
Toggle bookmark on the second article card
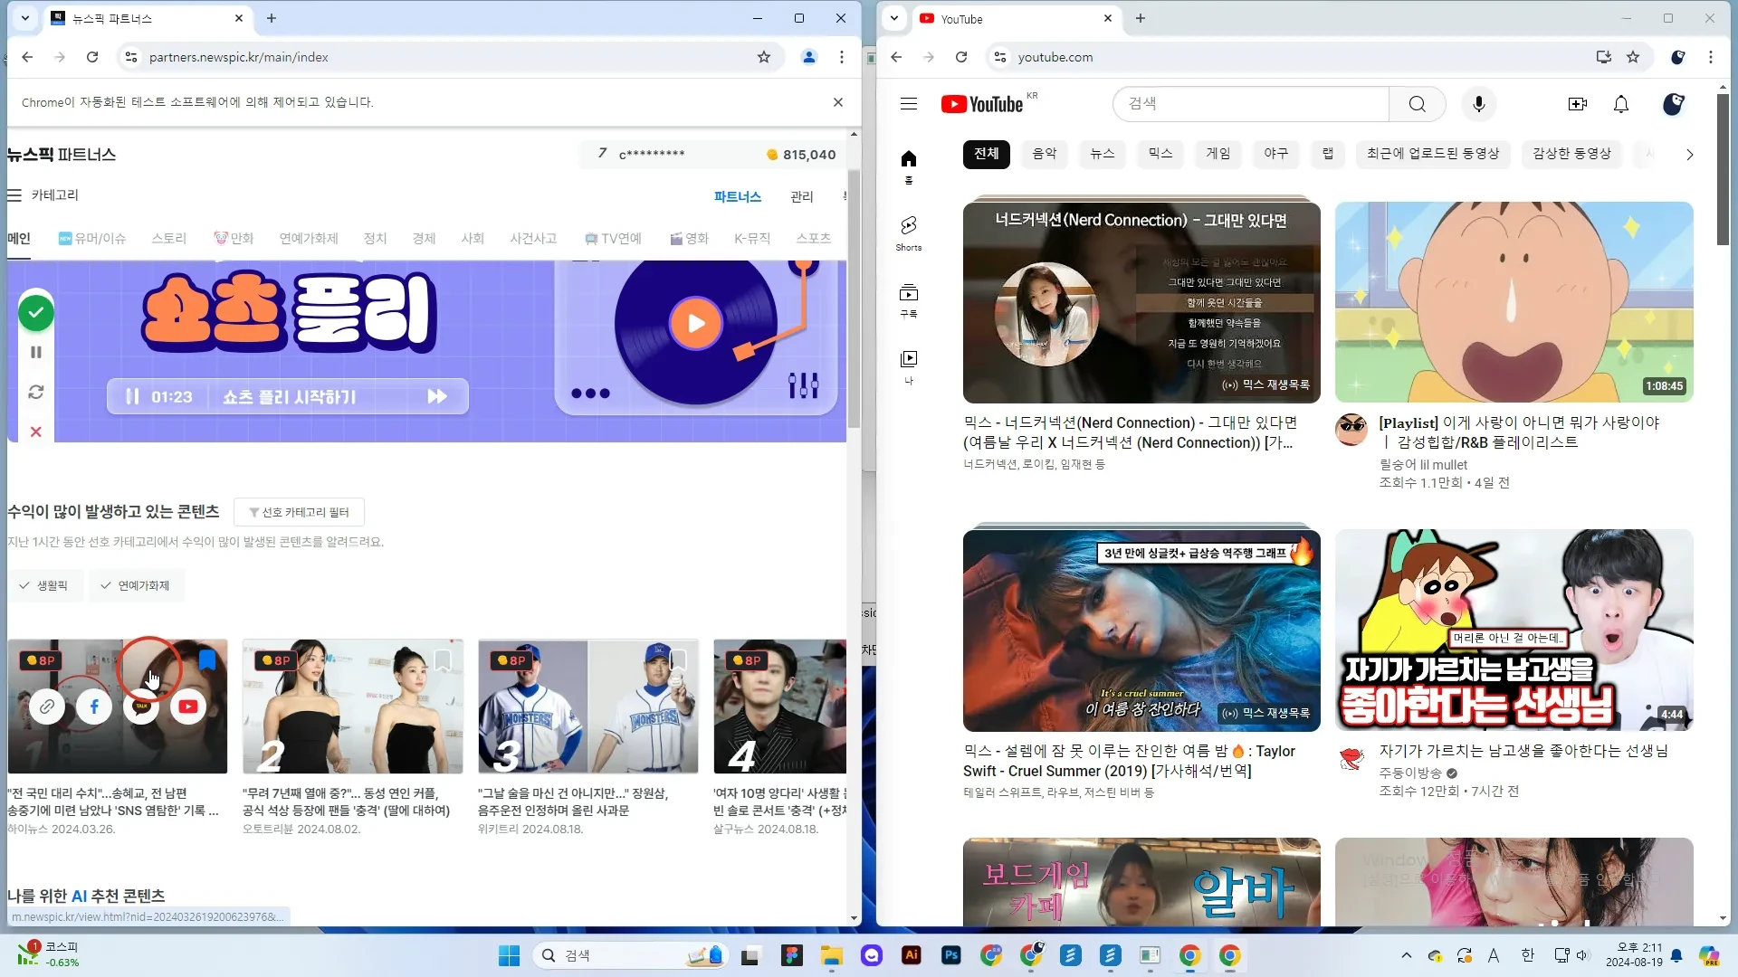[x=443, y=659]
